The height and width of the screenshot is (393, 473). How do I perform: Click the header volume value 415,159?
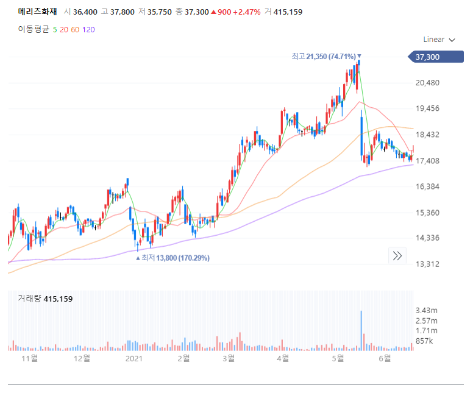tap(288, 12)
